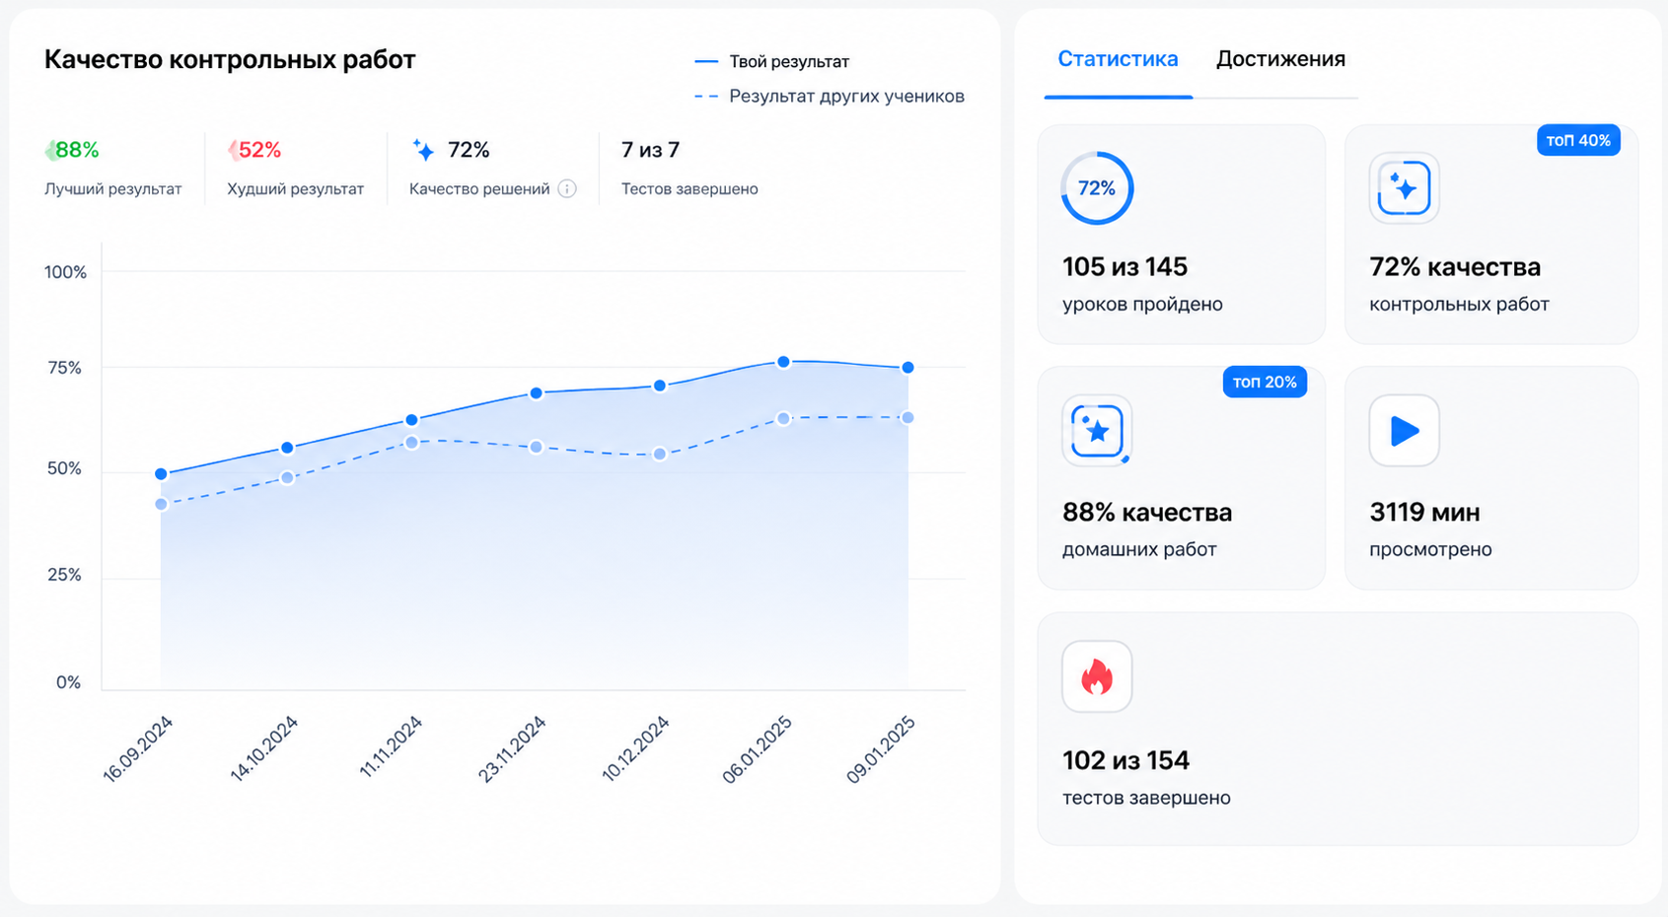Viewport: 1668px width, 917px height.
Task: Click the Качество контрольных работ heading
Action: [x=230, y=59]
